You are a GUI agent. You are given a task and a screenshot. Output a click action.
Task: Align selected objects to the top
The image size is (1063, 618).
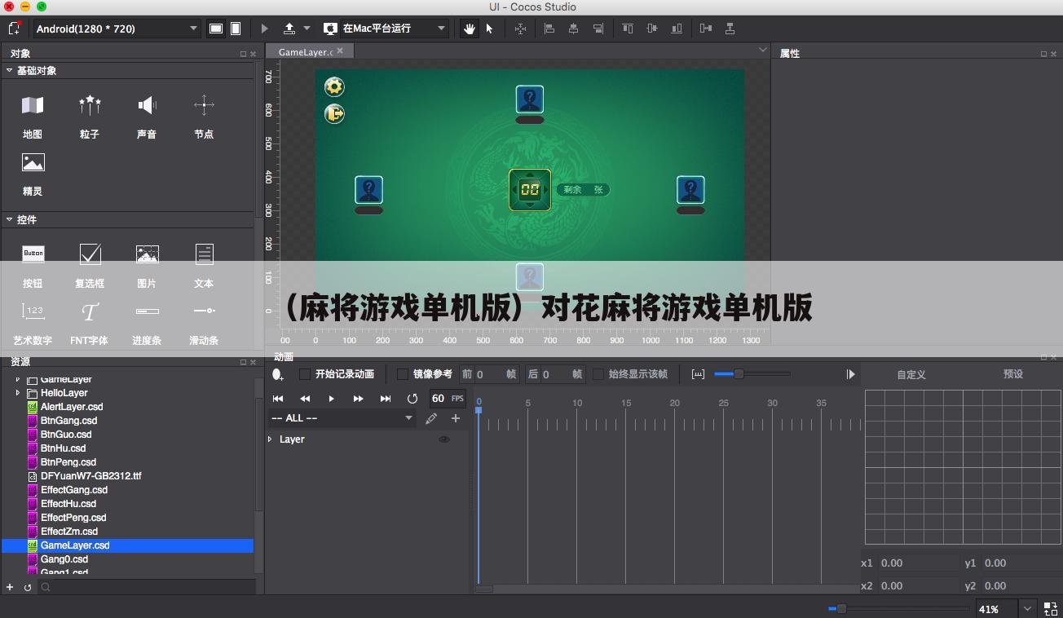tap(628, 29)
